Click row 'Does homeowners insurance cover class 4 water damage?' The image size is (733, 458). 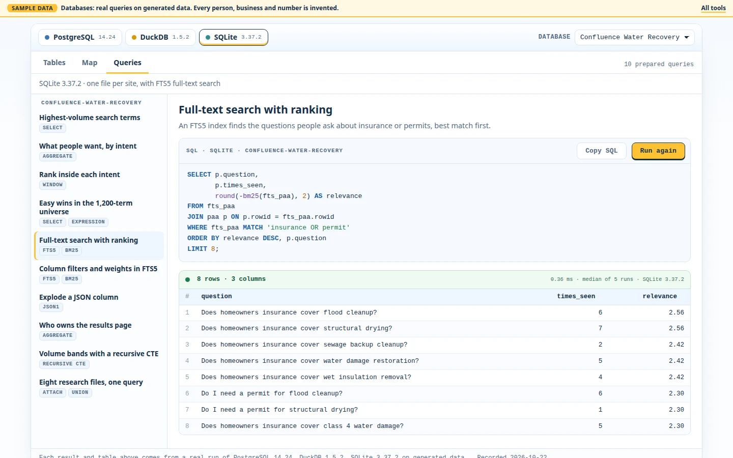pyautogui.click(x=435, y=426)
